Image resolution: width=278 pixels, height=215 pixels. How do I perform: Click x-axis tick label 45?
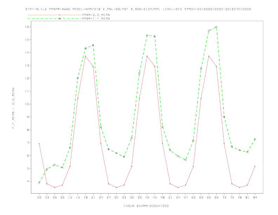pos(155,197)
